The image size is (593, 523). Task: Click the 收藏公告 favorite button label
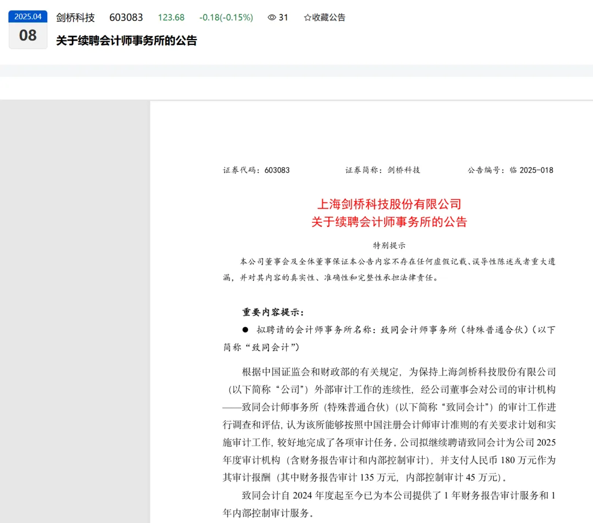329,18
